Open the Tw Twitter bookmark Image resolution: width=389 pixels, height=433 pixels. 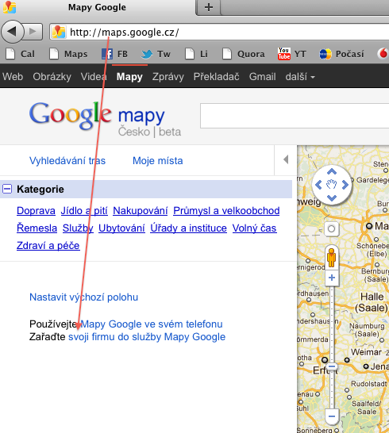[156, 54]
